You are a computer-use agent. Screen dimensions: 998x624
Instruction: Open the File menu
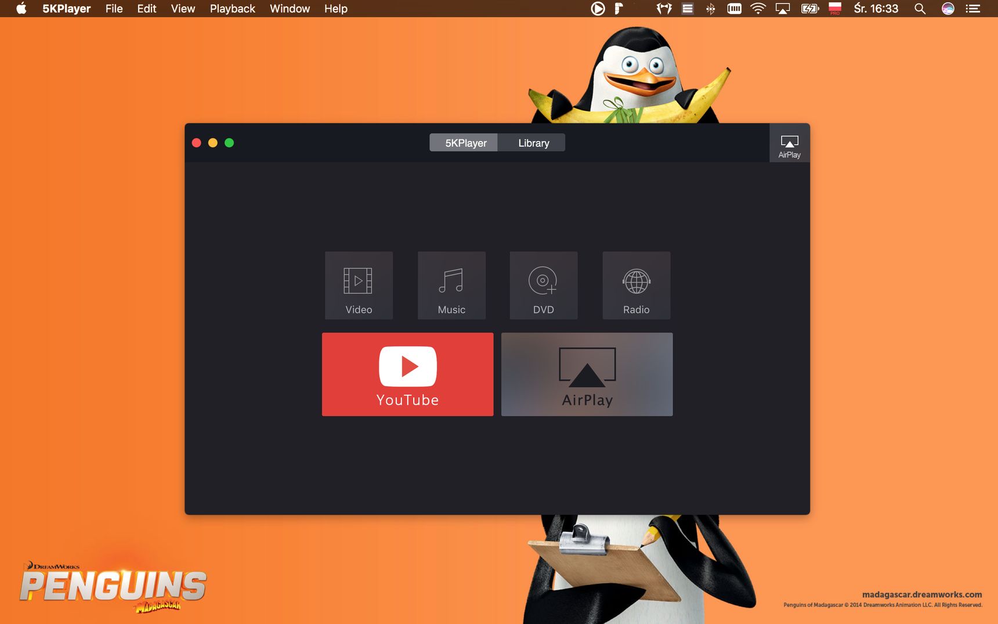(114, 9)
